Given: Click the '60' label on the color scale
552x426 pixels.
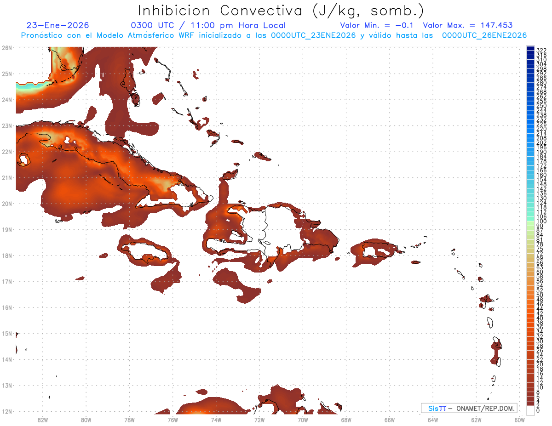Looking at the screenshot, I should click(x=540, y=272).
